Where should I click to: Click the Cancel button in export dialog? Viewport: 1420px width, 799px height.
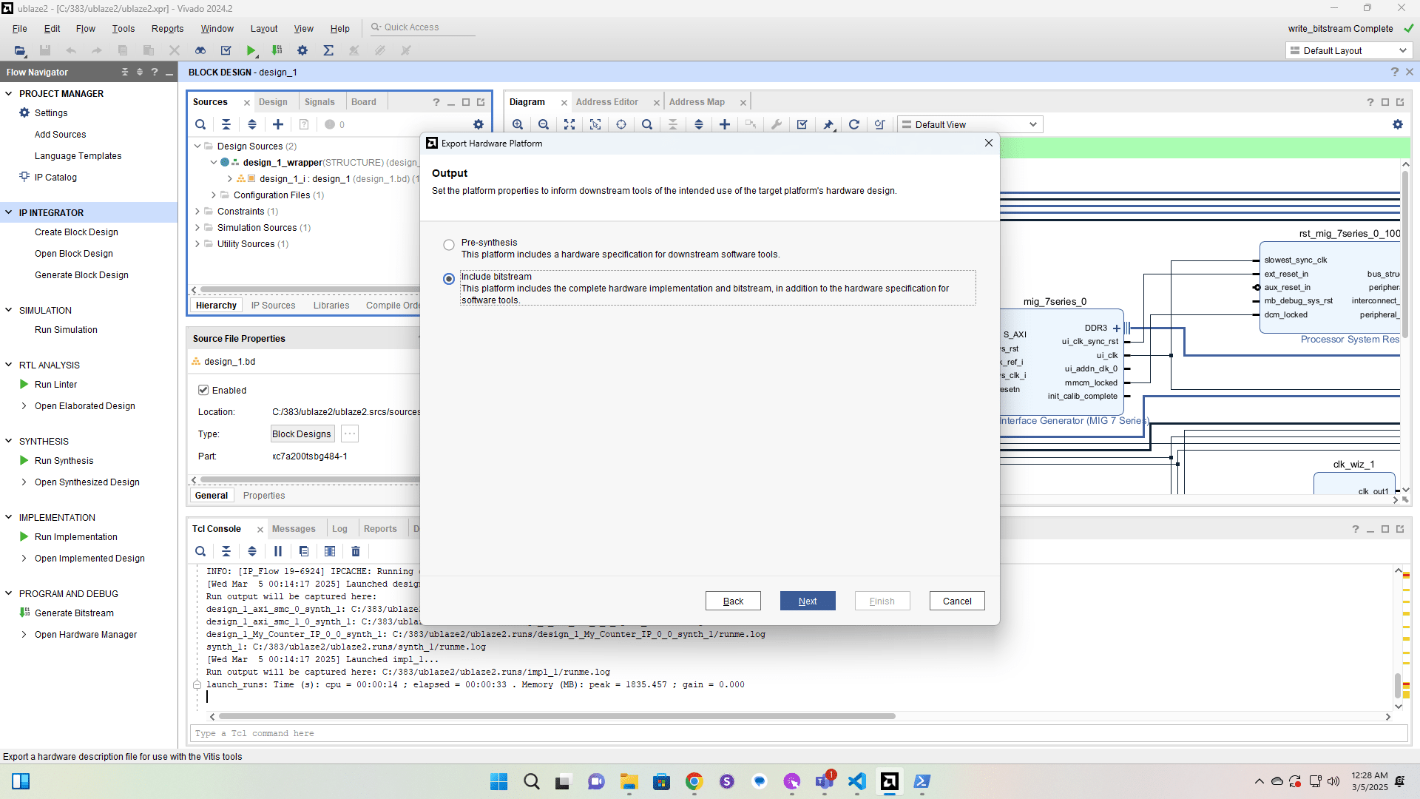pos(956,601)
